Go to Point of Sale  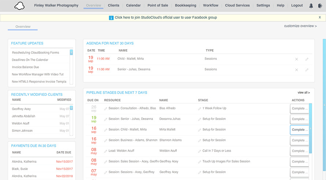tap(158, 5)
